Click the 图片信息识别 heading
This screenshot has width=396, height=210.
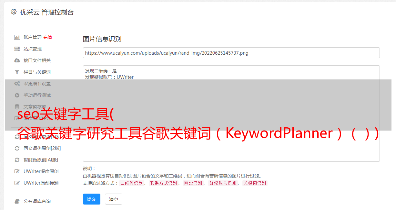pos(102,39)
